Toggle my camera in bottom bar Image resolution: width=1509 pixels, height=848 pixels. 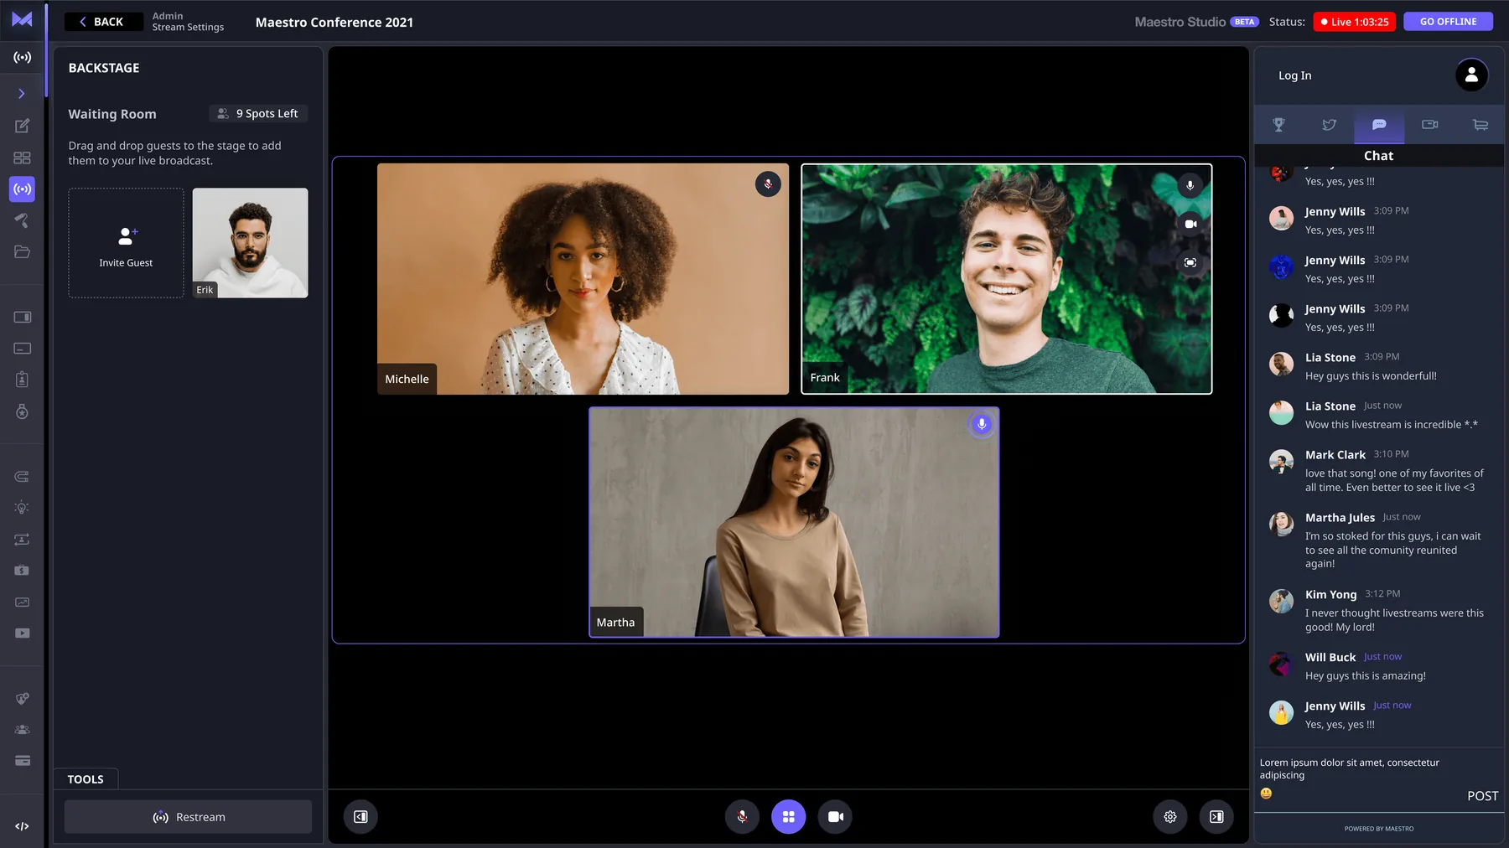835,817
